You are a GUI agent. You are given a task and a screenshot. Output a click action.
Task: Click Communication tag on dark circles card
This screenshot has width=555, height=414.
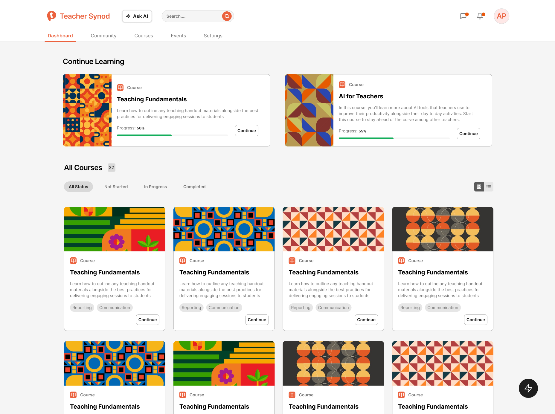point(443,308)
